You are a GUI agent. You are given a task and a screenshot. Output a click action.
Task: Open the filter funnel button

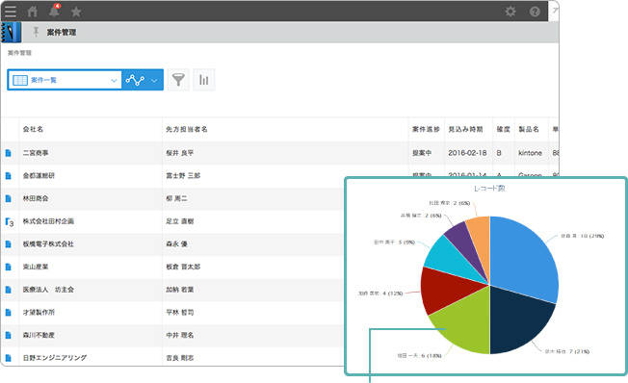tap(178, 80)
